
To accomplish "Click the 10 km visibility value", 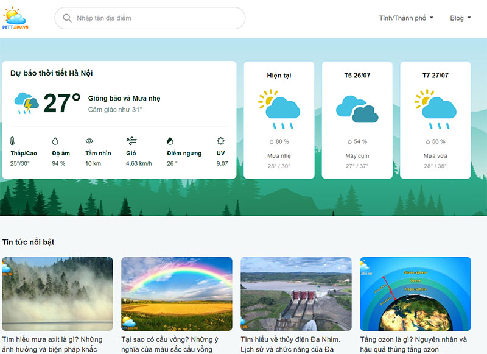I will coord(93,163).
